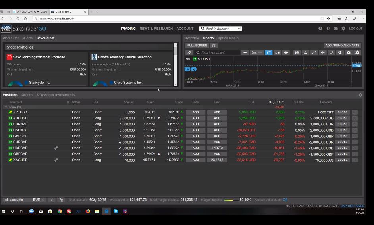The width and height of the screenshot is (374, 225).
Task: Open more options for XPTUSD row
Action: click(355, 112)
